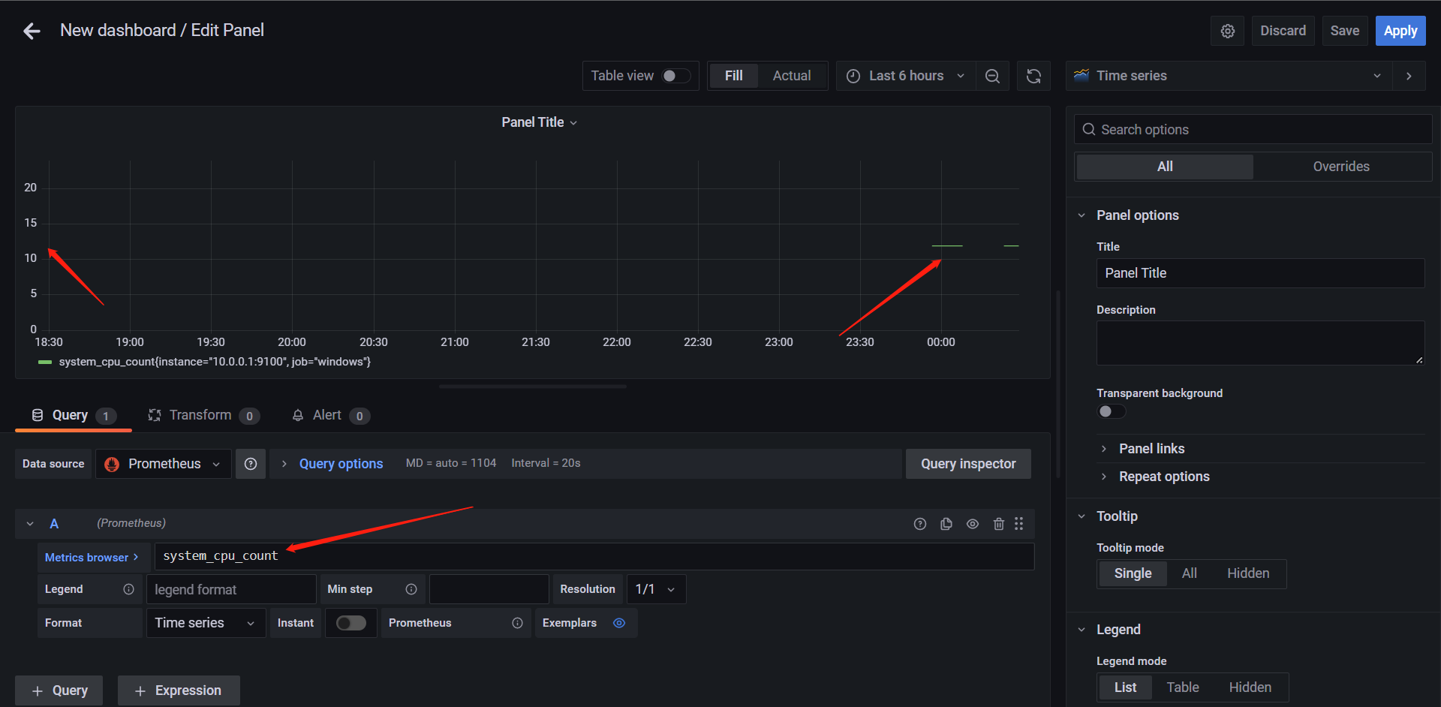Click the Discard button
Viewport: 1441px width, 707px height.
(1283, 31)
